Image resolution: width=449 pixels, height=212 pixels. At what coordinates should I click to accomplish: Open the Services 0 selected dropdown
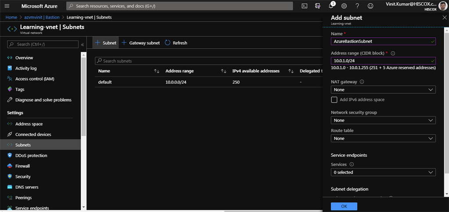pyautogui.click(x=383, y=172)
